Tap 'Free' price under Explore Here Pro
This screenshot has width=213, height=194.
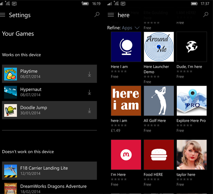click(180, 131)
